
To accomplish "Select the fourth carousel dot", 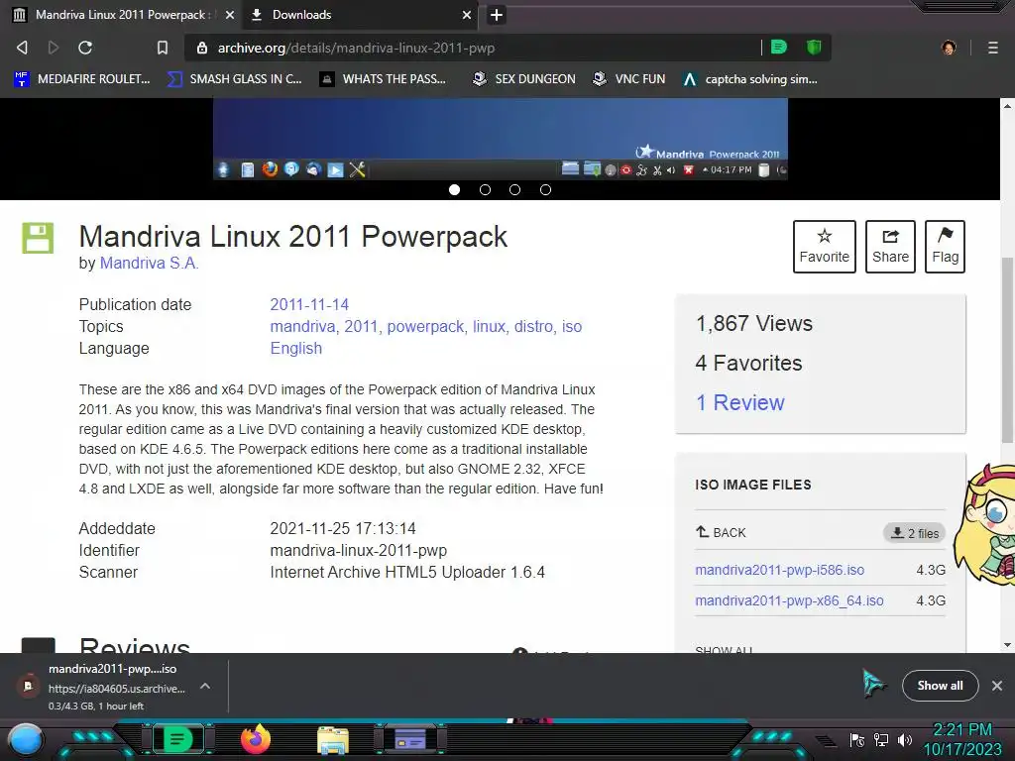I will [x=546, y=189].
